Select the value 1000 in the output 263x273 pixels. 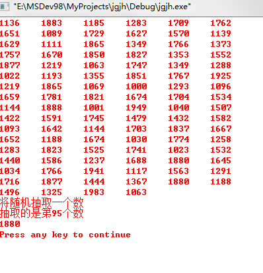point(136,87)
